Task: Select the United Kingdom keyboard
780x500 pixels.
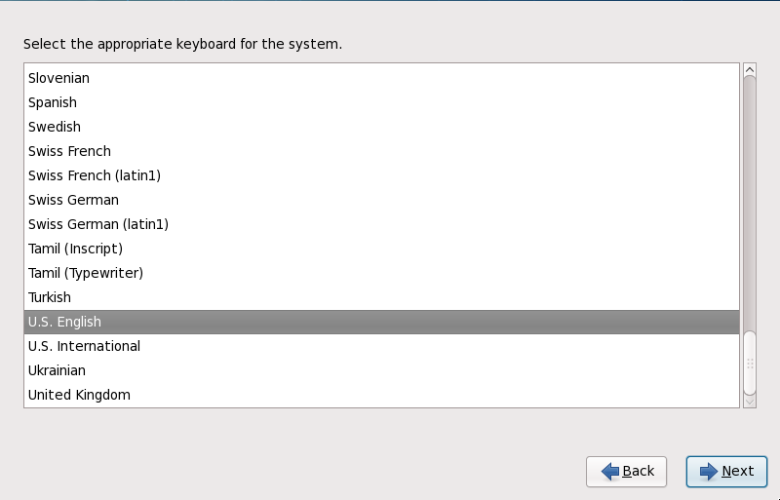Action: (79, 395)
